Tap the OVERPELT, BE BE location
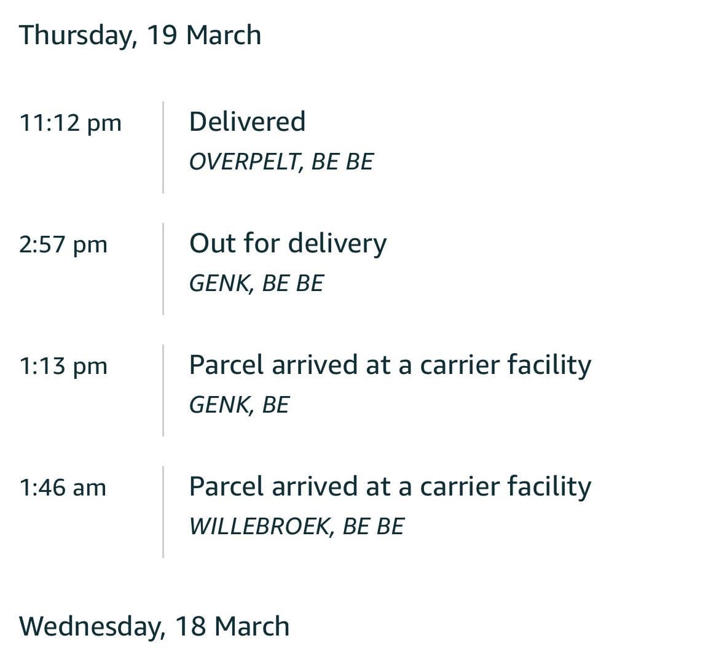 [x=281, y=161]
